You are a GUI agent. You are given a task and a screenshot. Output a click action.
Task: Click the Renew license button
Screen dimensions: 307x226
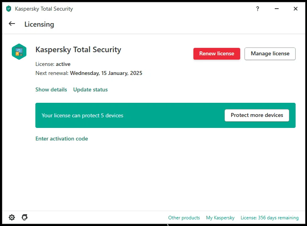[217, 54]
